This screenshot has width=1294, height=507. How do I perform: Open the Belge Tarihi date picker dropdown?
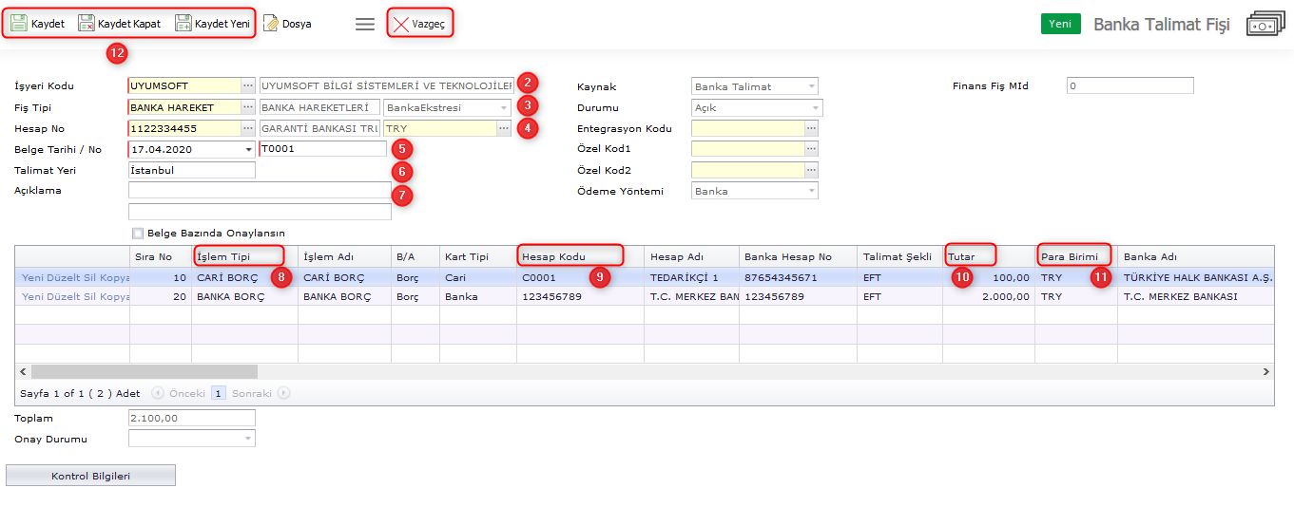[249, 149]
